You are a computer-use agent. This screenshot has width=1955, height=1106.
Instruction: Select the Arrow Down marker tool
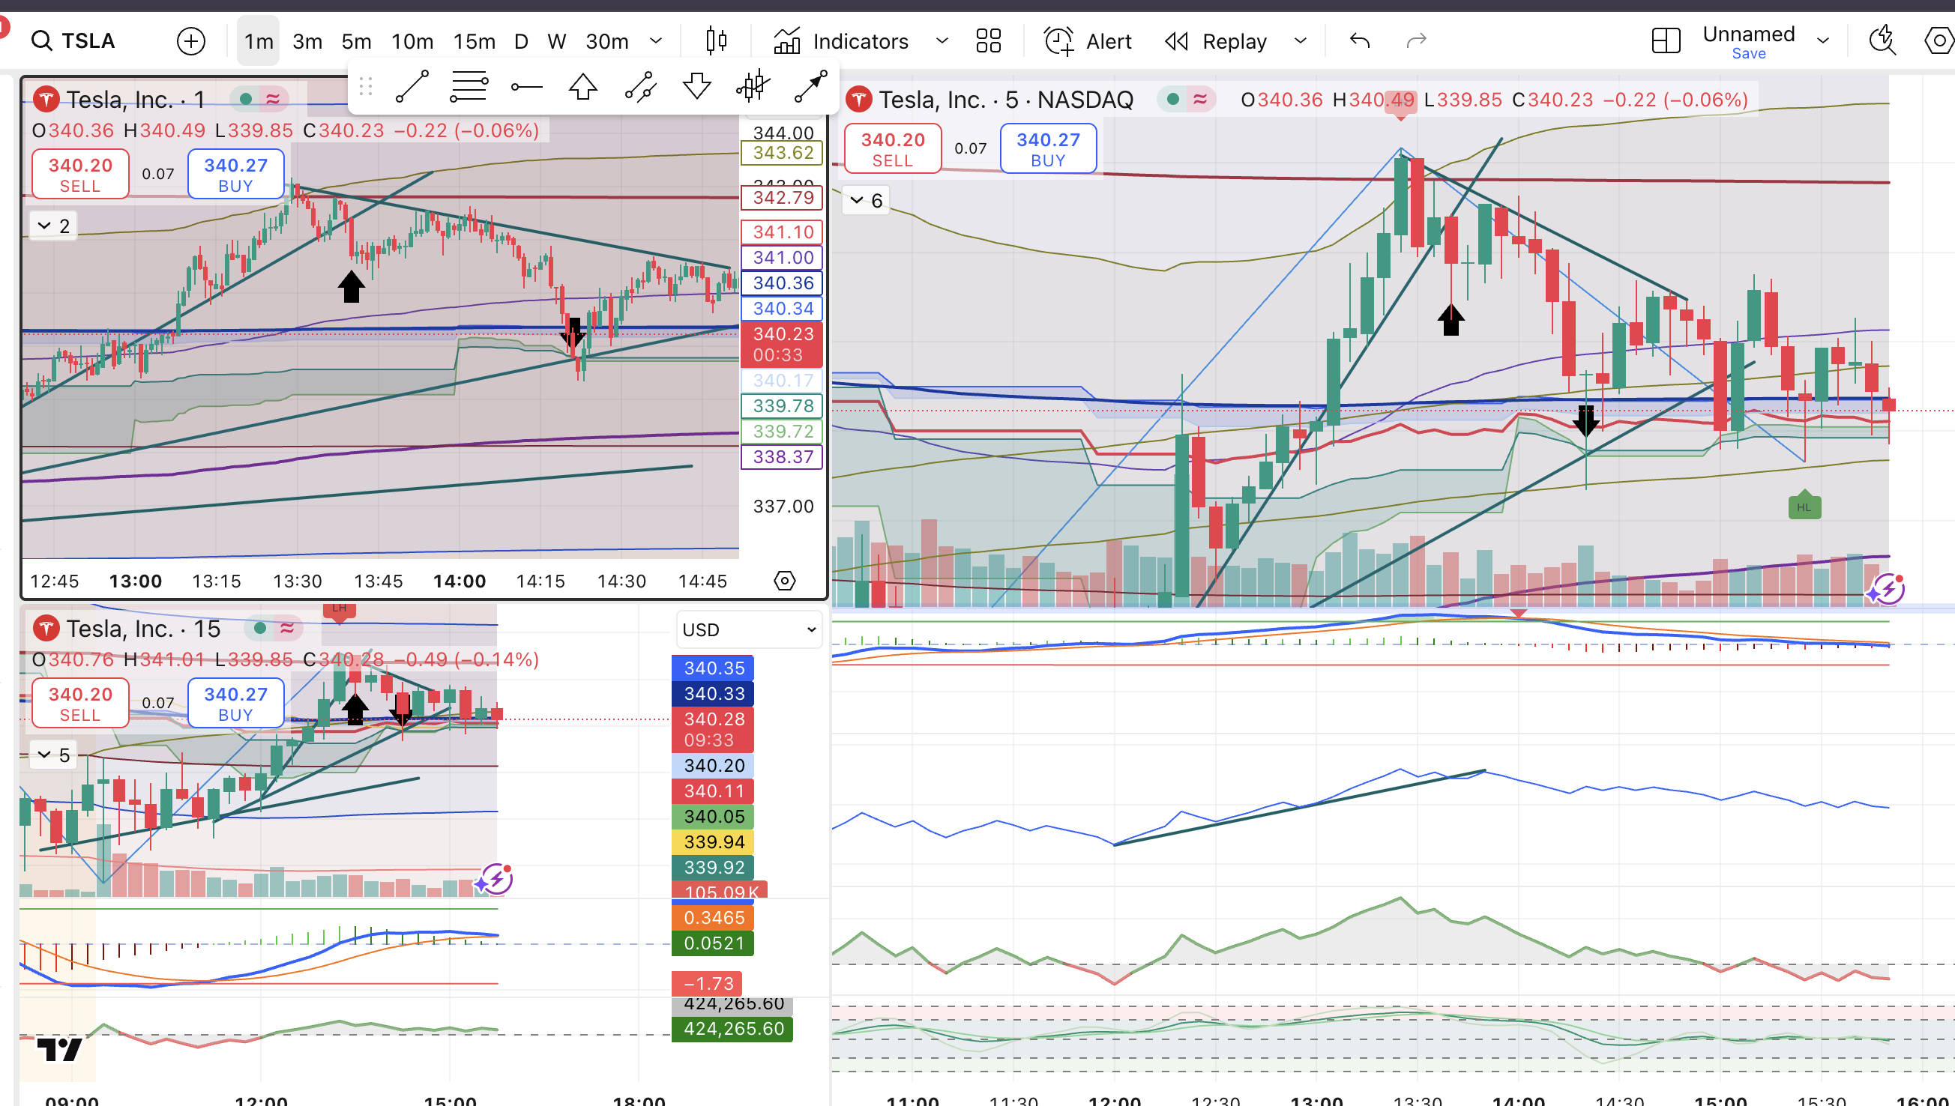click(x=696, y=87)
